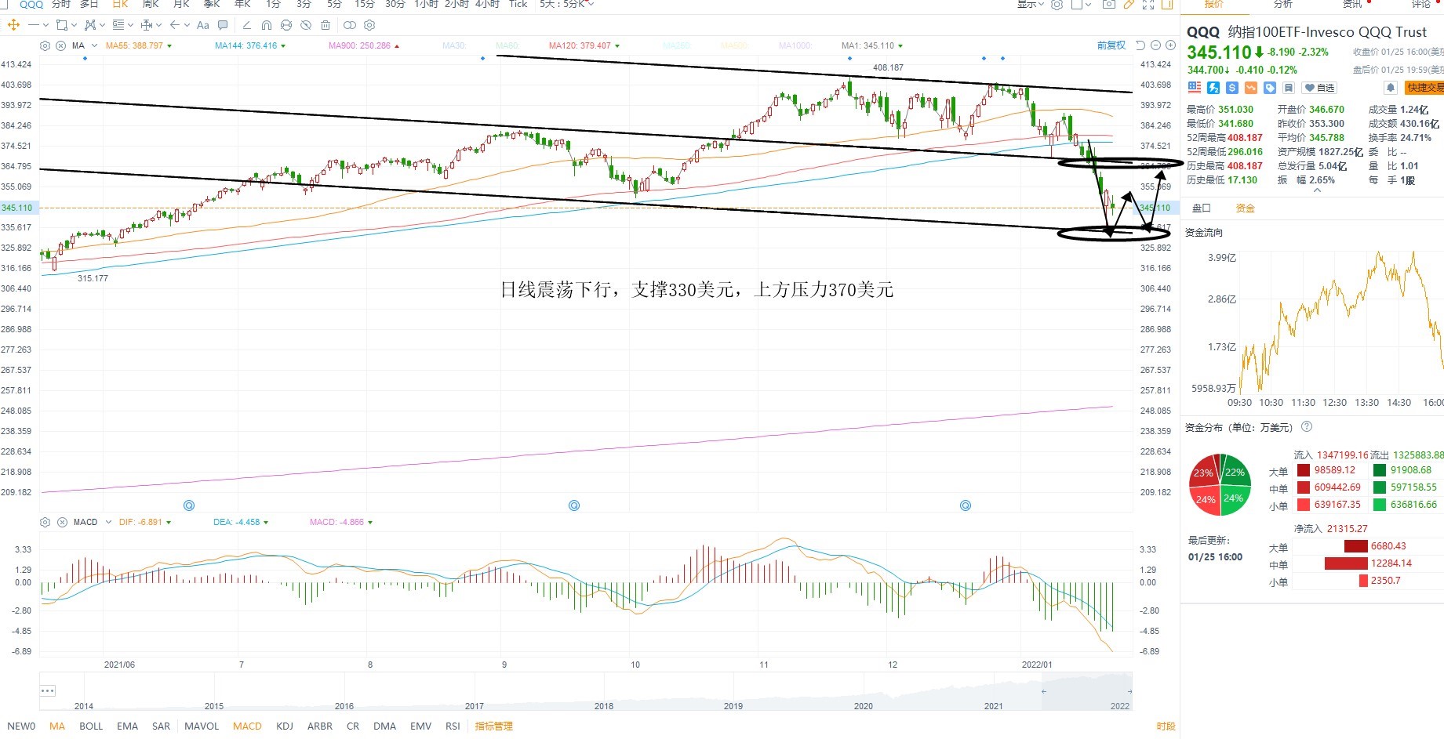Switch to 盘口 order book tab

click(x=1202, y=208)
